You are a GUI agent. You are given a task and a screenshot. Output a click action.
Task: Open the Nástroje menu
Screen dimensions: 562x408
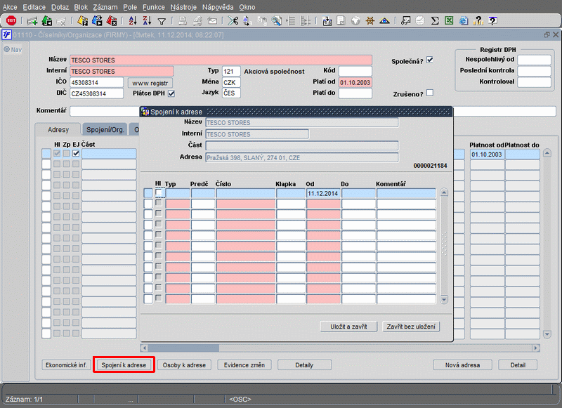[183, 7]
